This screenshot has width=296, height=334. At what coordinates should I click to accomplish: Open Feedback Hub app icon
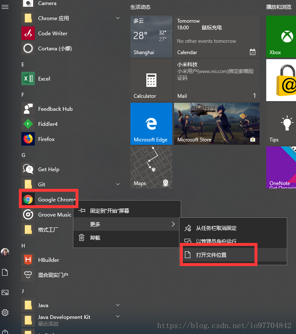(28, 109)
